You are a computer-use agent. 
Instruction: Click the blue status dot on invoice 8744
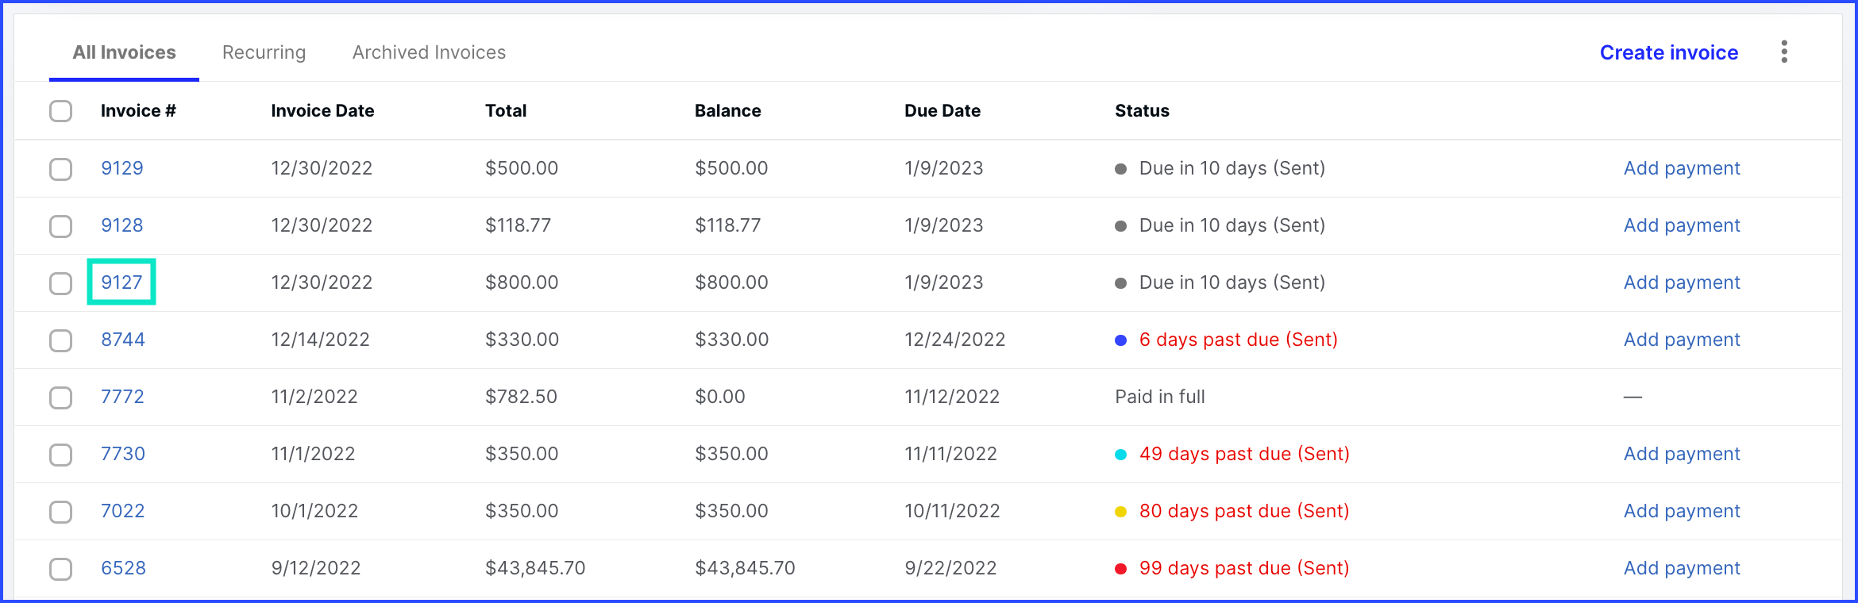coord(1120,340)
